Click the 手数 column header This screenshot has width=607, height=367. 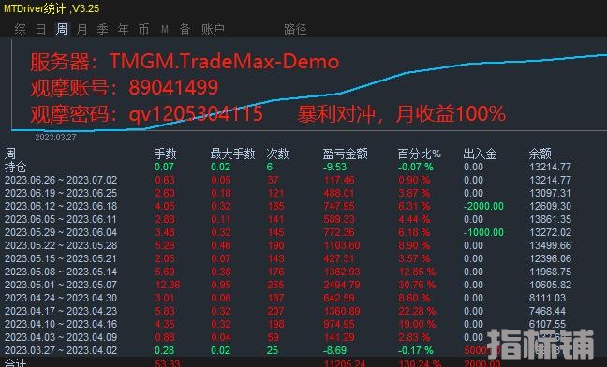tap(165, 154)
